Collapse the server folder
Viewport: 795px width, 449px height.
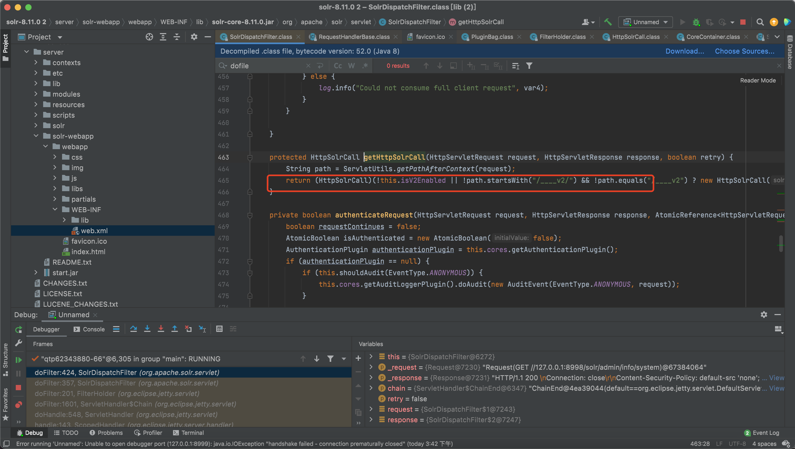click(x=27, y=52)
